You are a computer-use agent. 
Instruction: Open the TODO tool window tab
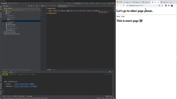point(15,96)
